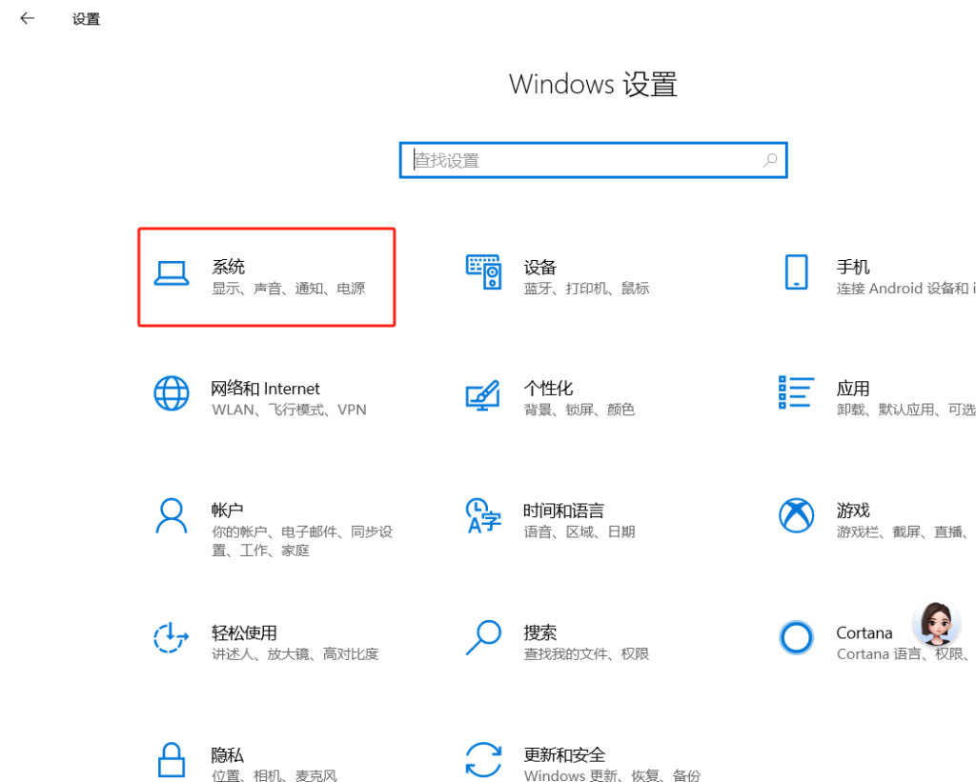
Task: Click the magnifier icon for 搜索
Action: coord(483,637)
